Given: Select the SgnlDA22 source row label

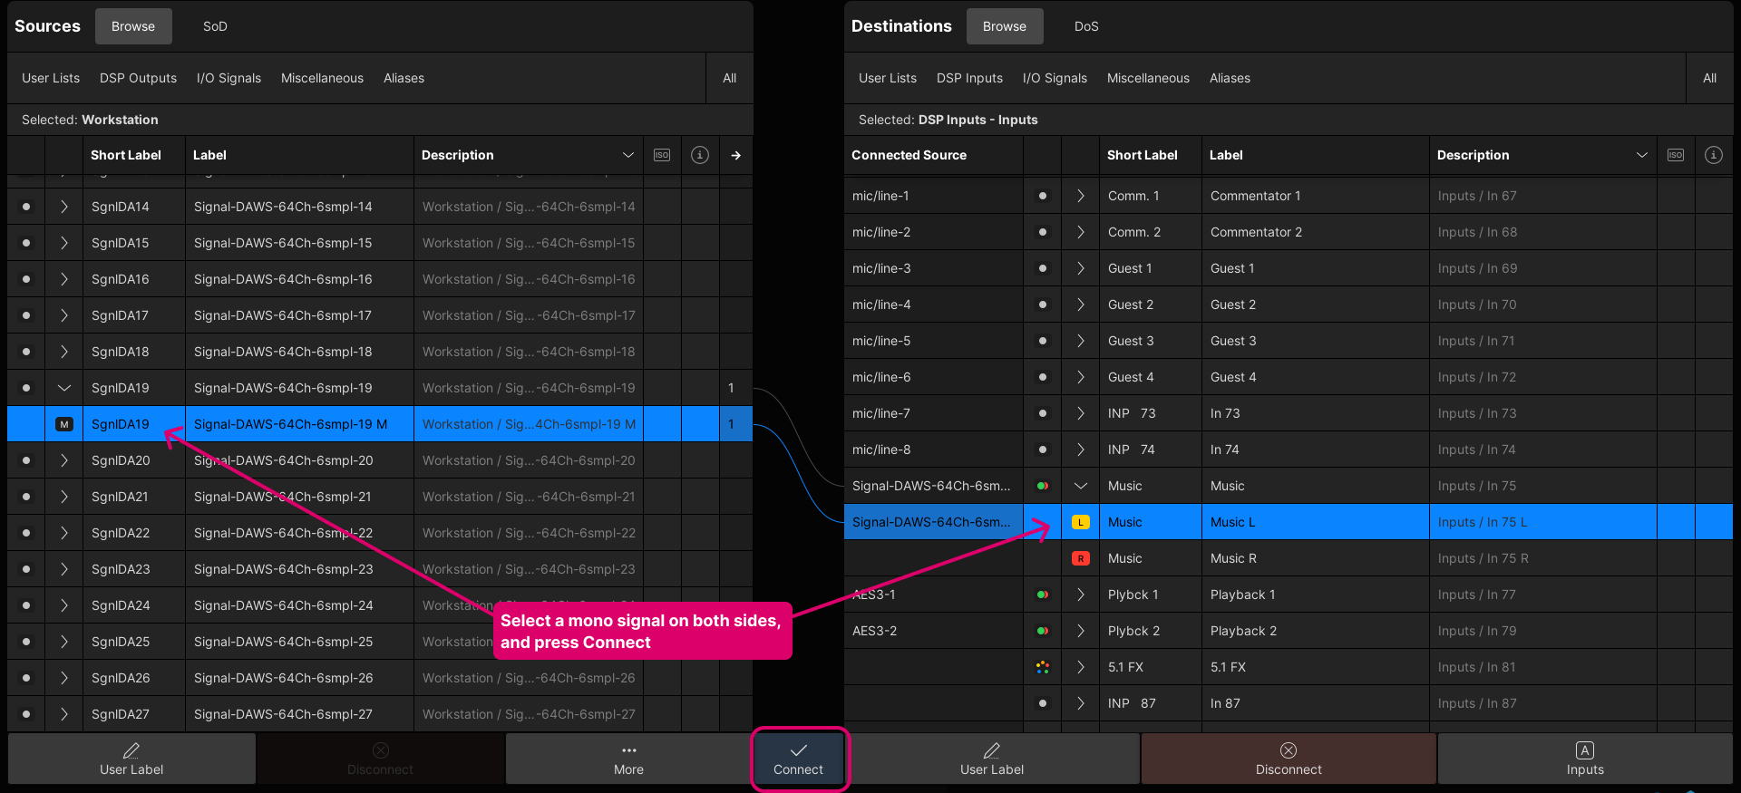Looking at the screenshot, I should (283, 533).
